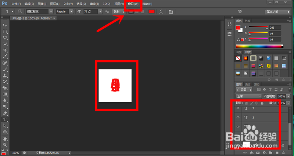Toggle lock transparent pixels
This screenshot has width=294, height=156.
coord(246,103)
